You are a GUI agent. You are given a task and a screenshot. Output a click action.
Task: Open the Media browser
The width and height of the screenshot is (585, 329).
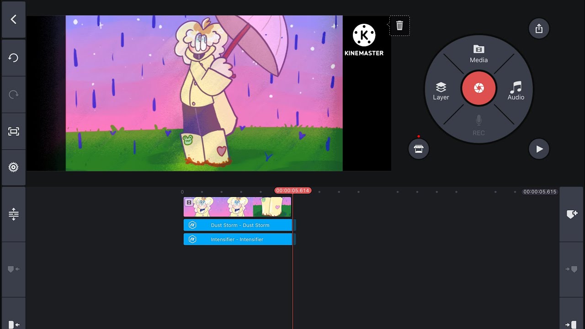[479, 54]
